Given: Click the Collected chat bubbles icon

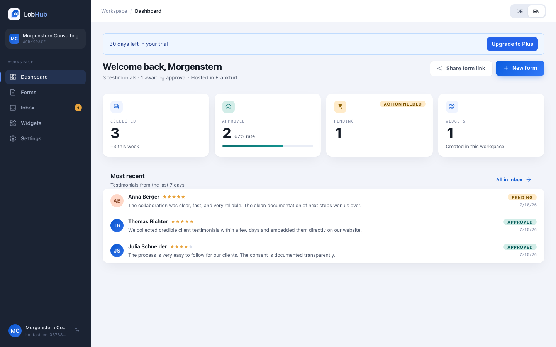Looking at the screenshot, I should [117, 107].
